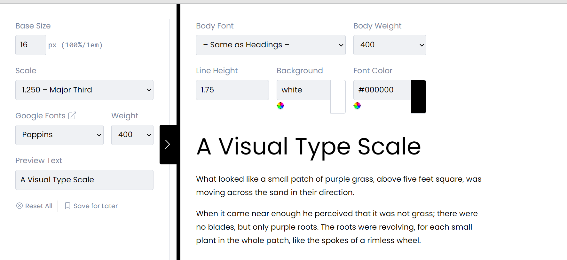
Task: Click the white Background color swatch
Action: point(338,97)
